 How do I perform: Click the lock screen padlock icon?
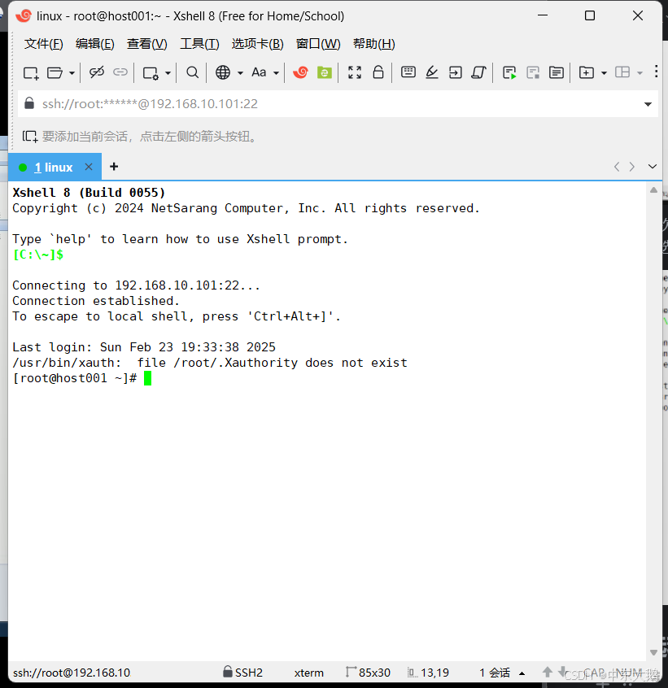pos(378,72)
